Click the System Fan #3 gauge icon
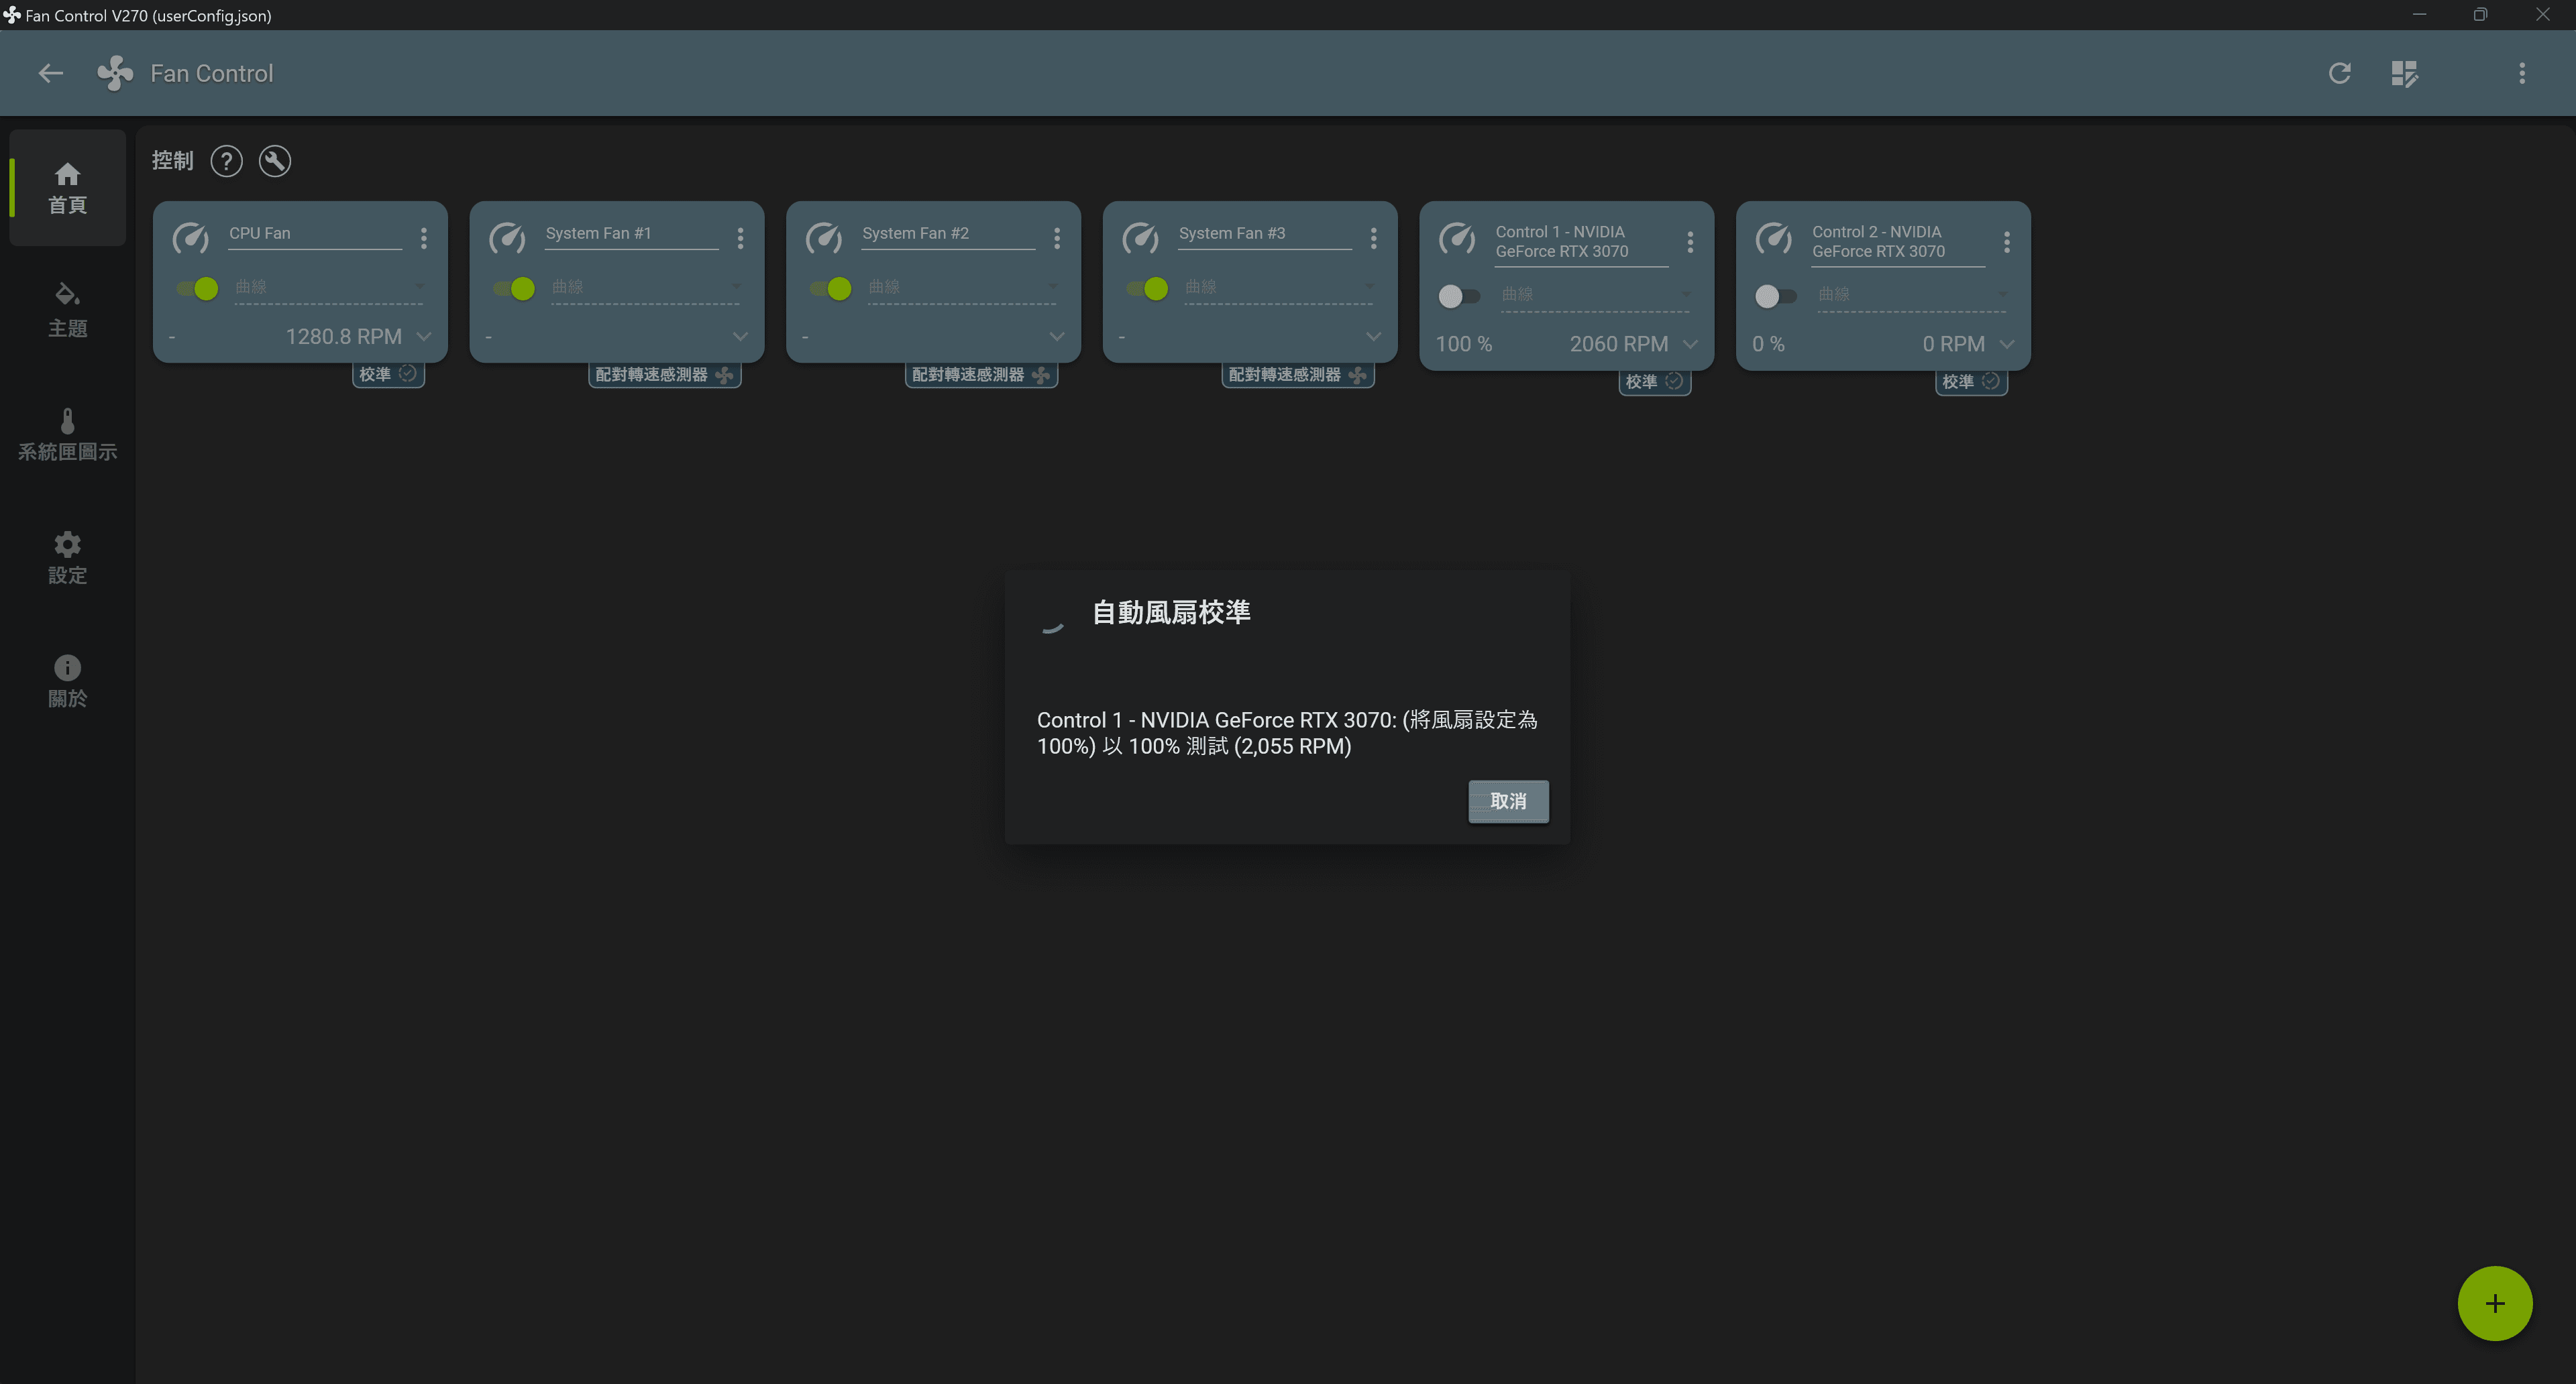 pos(1140,238)
